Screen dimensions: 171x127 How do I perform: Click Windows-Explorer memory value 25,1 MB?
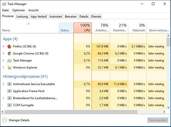pyautogui.click(x=103, y=68)
